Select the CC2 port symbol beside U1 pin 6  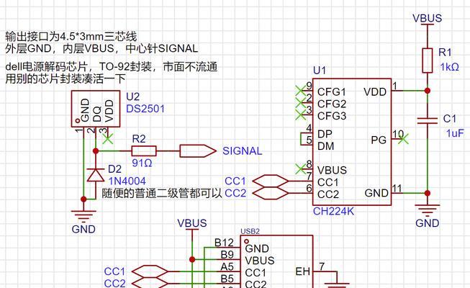(x=271, y=193)
